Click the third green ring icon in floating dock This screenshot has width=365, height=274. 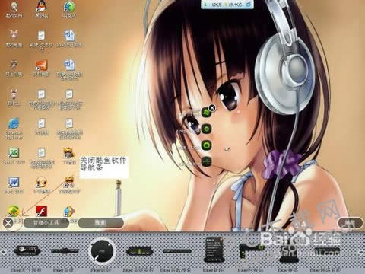(206, 145)
